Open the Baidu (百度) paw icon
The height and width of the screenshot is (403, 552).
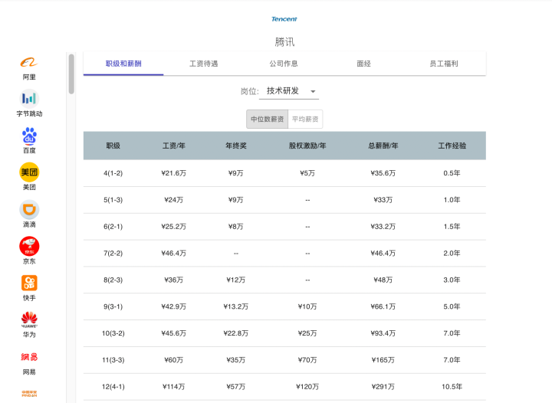[29, 136]
